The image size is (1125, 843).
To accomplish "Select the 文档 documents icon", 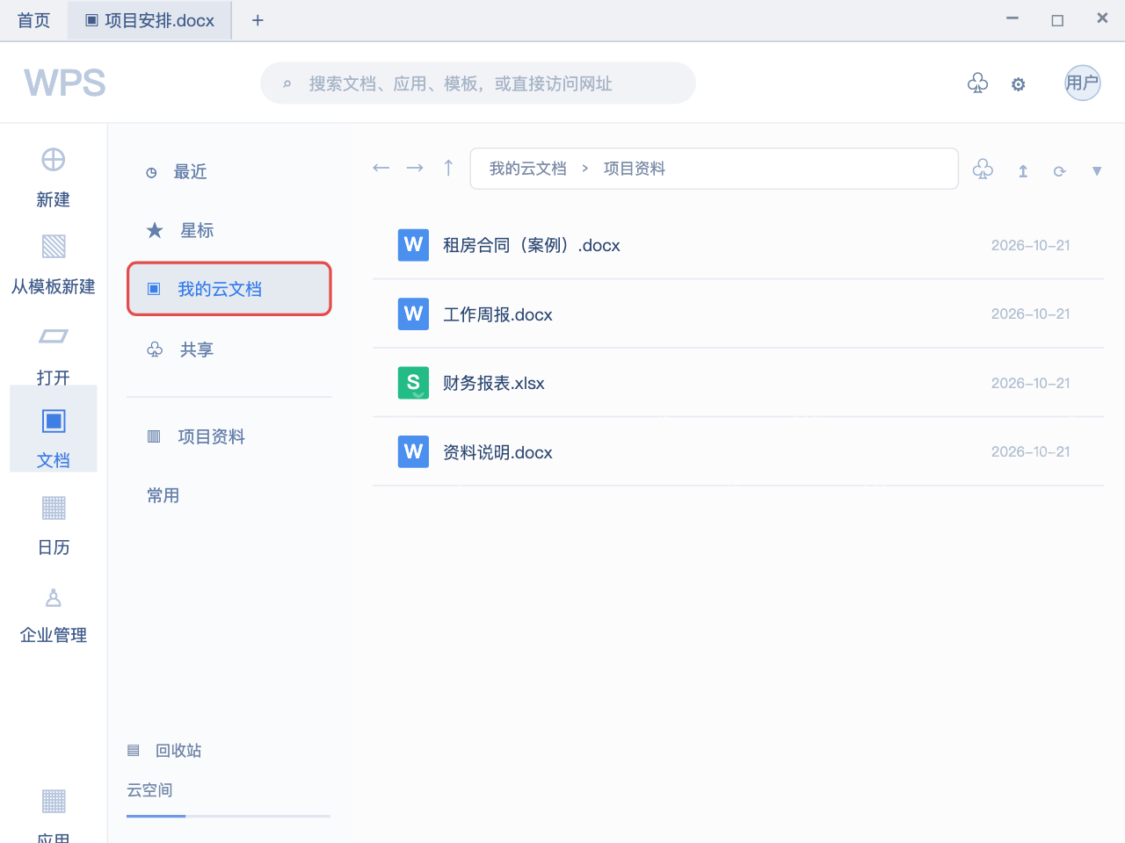I will tap(54, 421).
